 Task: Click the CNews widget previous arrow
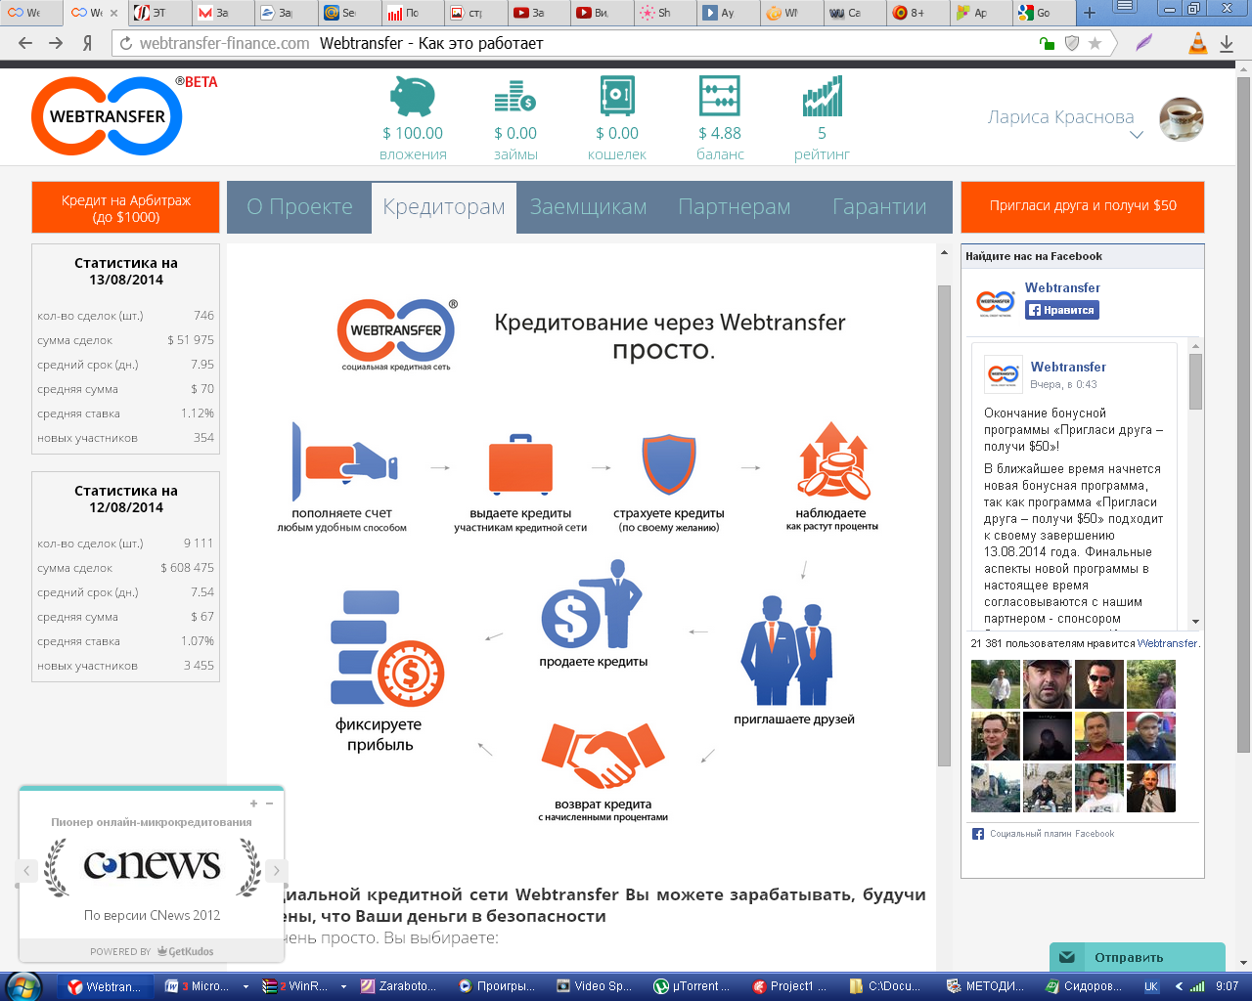pyautogui.click(x=27, y=870)
